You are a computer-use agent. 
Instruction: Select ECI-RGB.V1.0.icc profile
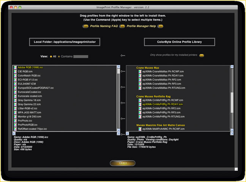coord(28,80)
